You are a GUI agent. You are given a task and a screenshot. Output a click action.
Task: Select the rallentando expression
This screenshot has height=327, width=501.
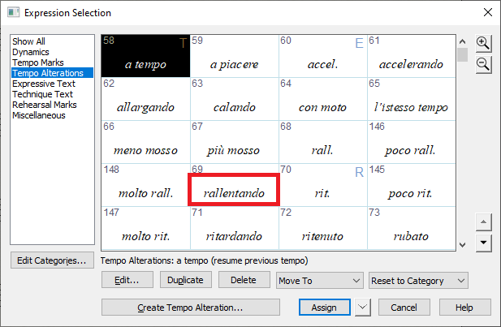[234, 191]
